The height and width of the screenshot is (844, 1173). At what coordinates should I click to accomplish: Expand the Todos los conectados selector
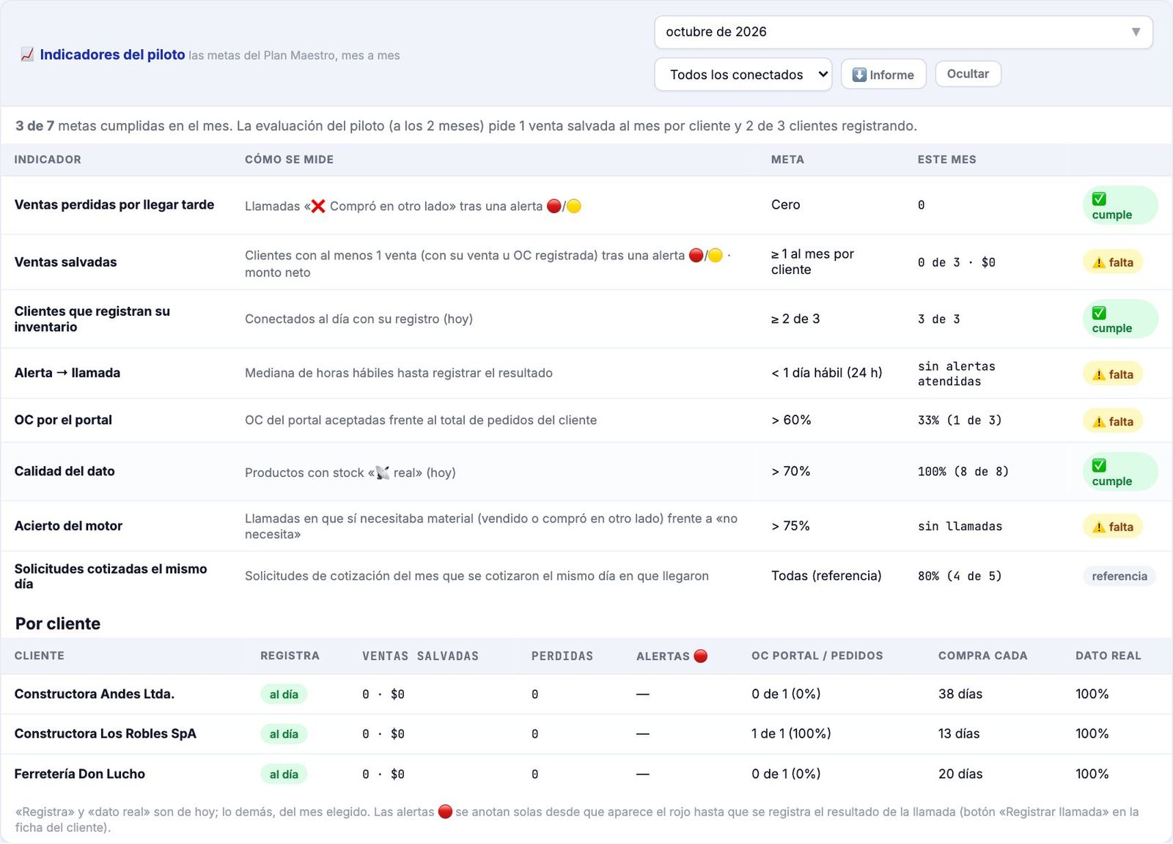[x=743, y=75]
